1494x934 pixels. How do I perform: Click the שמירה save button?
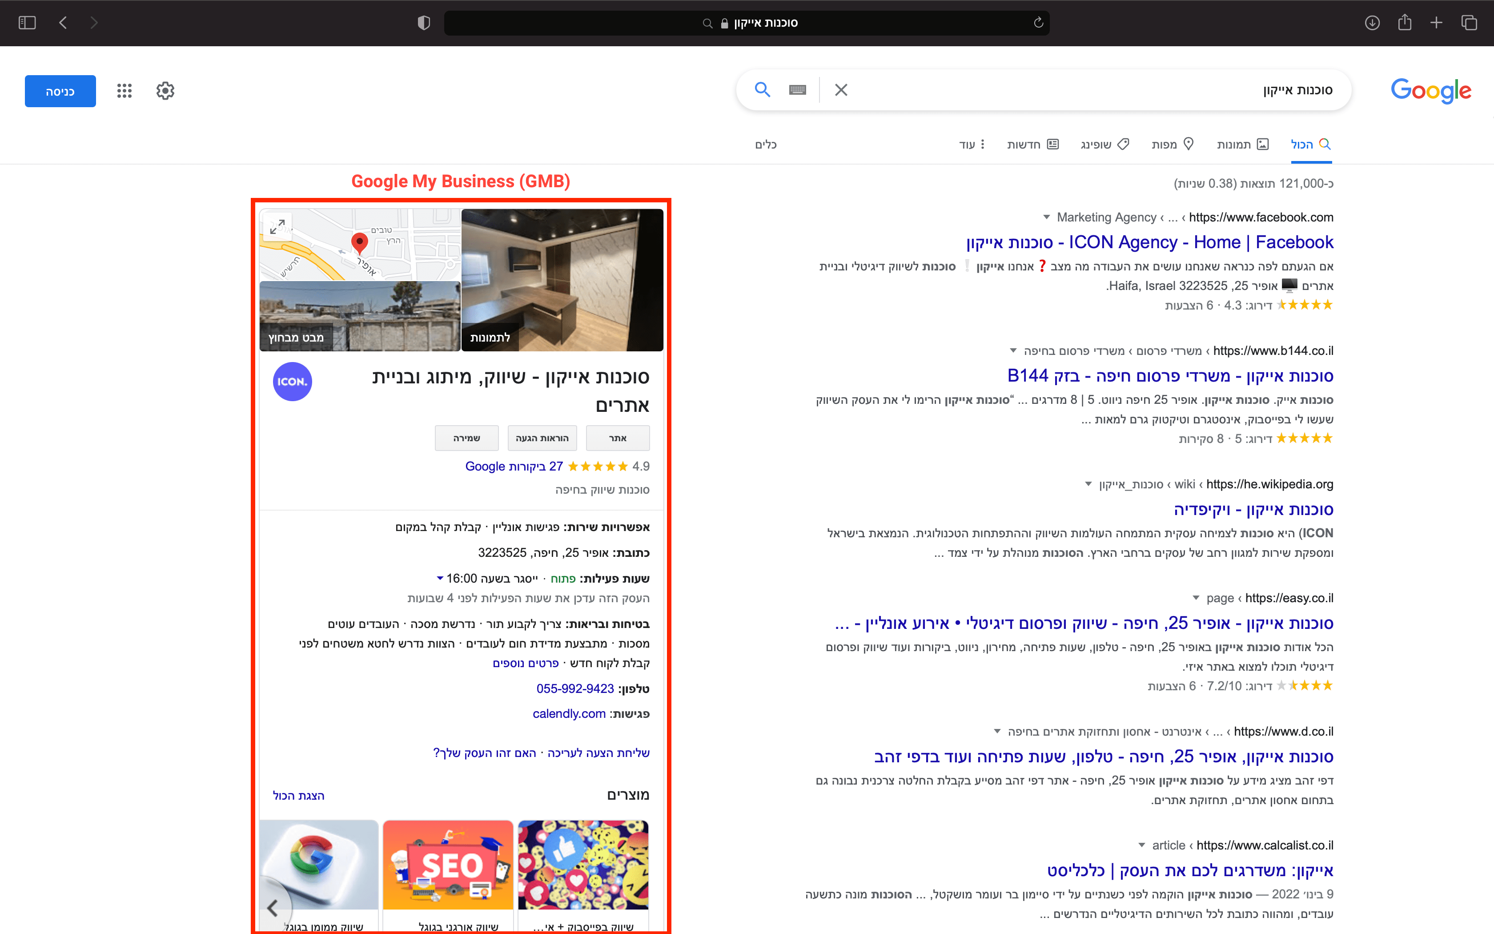pyautogui.click(x=467, y=438)
